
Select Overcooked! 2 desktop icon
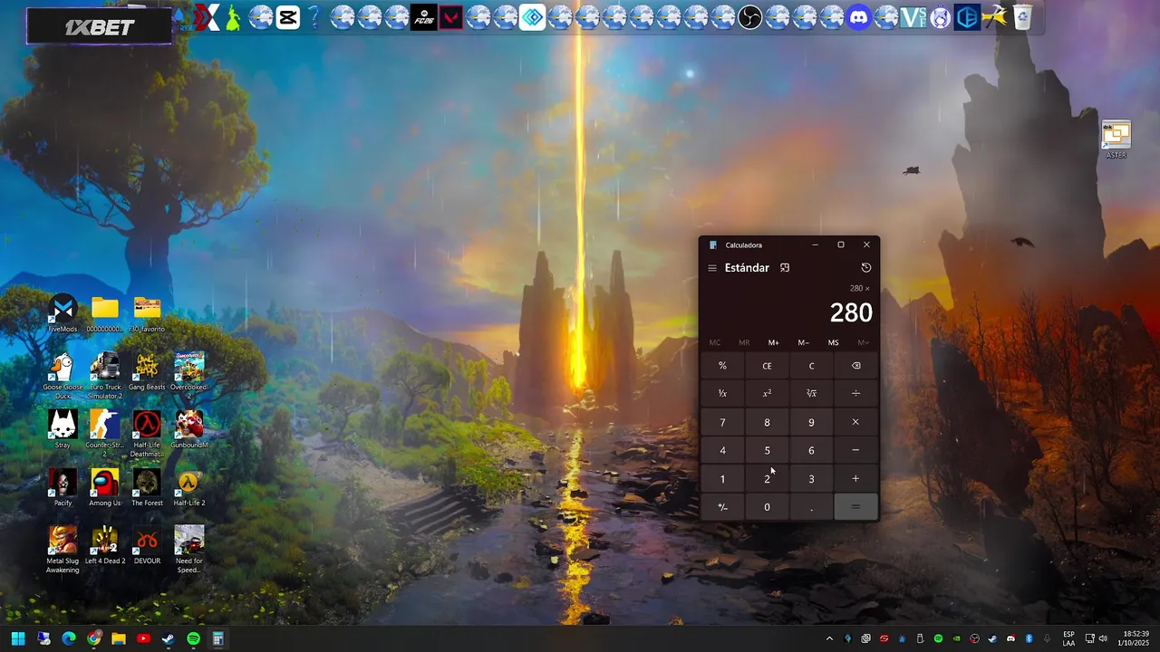(188, 376)
